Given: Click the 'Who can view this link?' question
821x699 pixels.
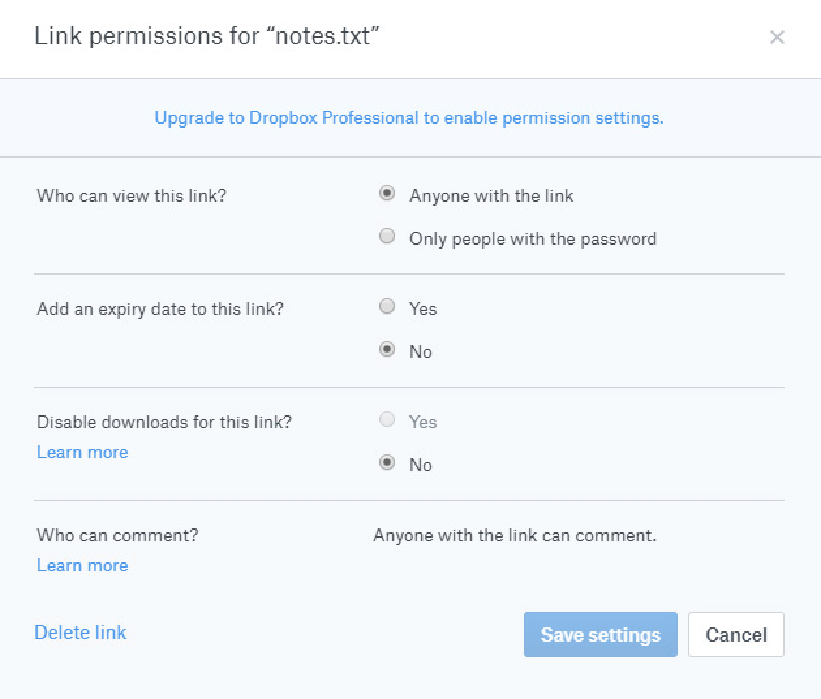Looking at the screenshot, I should pos(132,196).
